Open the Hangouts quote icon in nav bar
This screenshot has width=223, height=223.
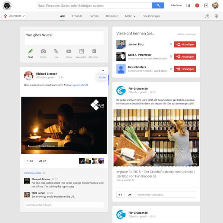pos(216,16)
